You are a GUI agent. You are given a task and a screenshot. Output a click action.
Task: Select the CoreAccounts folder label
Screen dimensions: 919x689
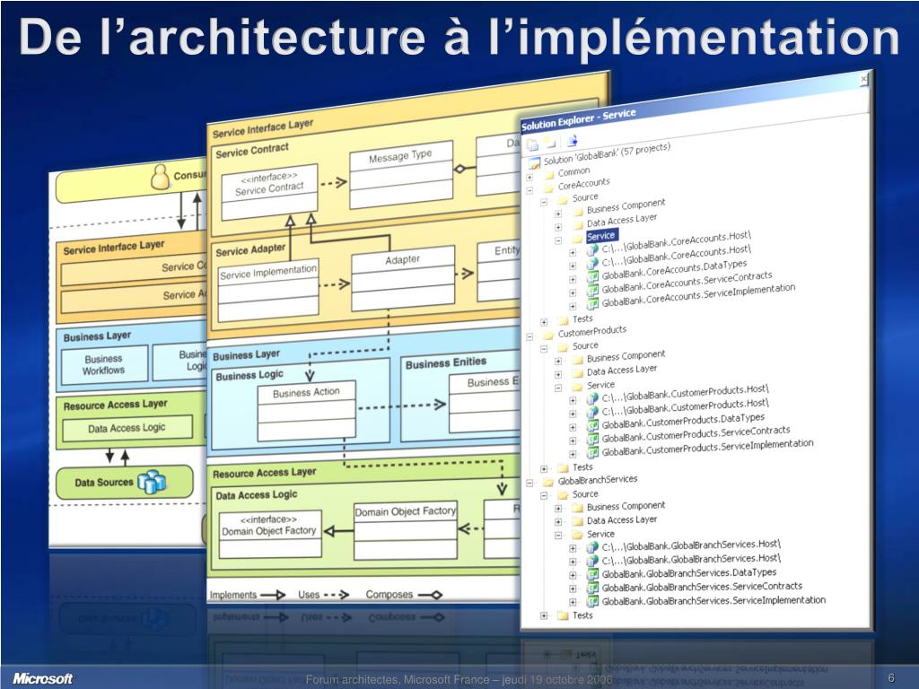click(x=583, y=184)
